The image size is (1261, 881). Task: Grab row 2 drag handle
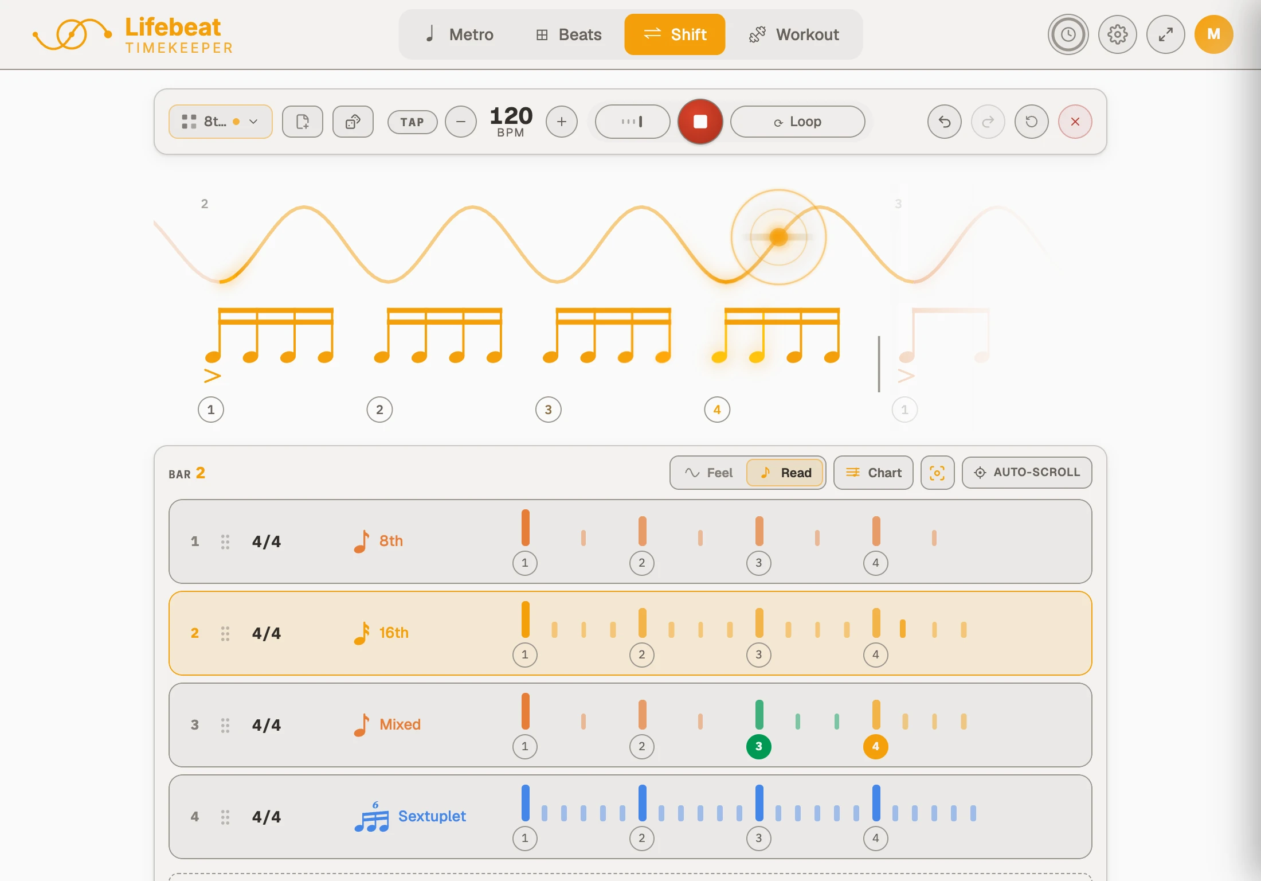225,633
